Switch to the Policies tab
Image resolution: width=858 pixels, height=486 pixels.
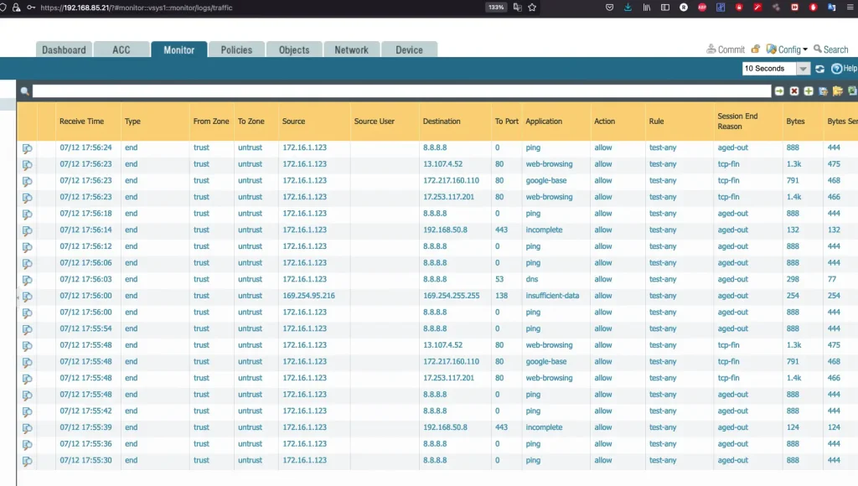[x=236, y=49]
